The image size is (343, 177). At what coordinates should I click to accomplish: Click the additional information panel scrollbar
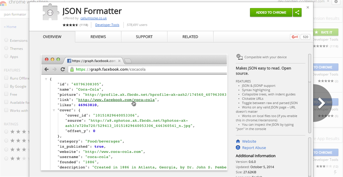tap(310, 157)
